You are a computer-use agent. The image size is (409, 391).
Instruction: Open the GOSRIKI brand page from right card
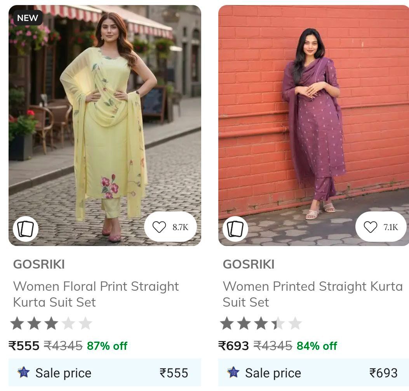[x=247, y=264]
